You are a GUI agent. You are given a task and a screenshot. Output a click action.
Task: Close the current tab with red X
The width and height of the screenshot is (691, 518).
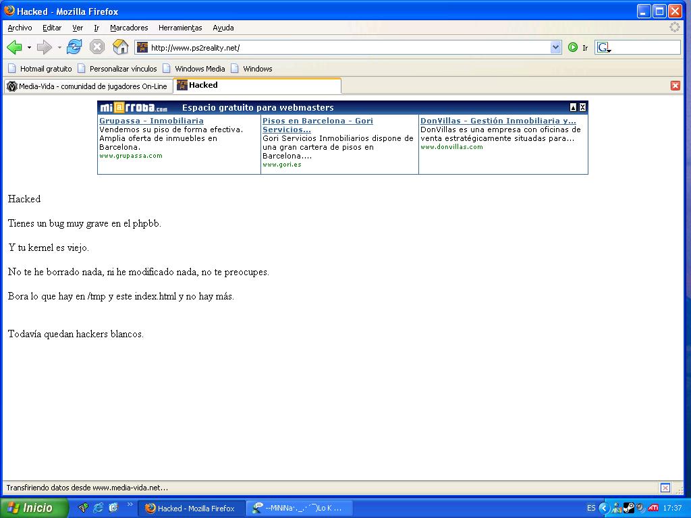(675, 86)
